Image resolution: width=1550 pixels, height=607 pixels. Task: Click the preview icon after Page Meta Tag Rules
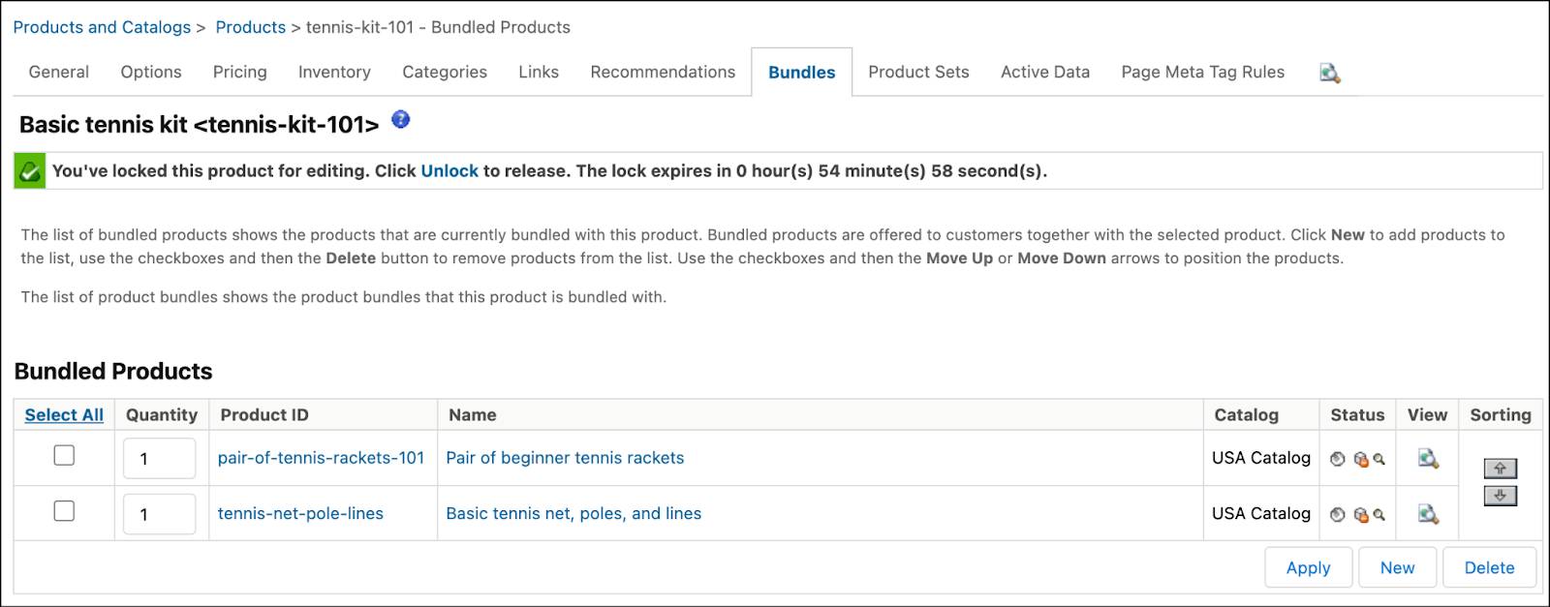[x=1329, y=73]
